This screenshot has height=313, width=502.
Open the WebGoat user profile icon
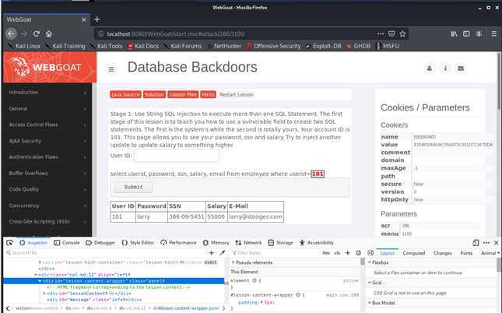pyautogui.click(x=430, y=69)
